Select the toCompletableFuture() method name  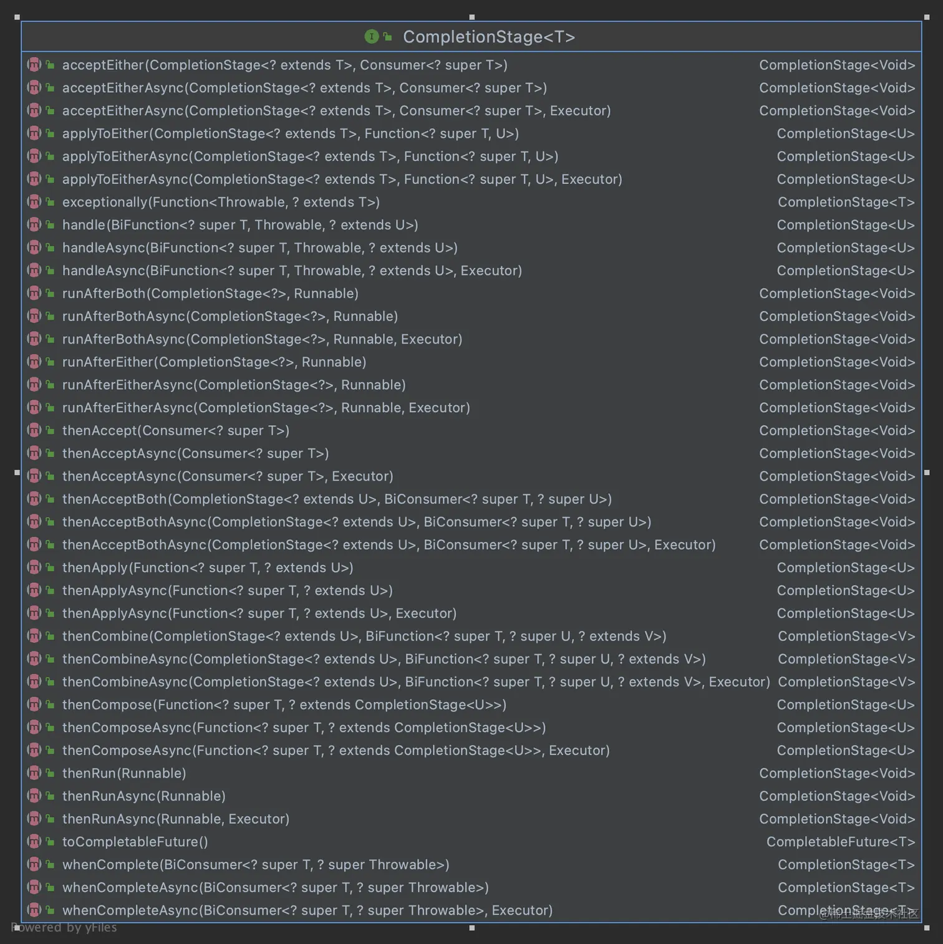135,842
